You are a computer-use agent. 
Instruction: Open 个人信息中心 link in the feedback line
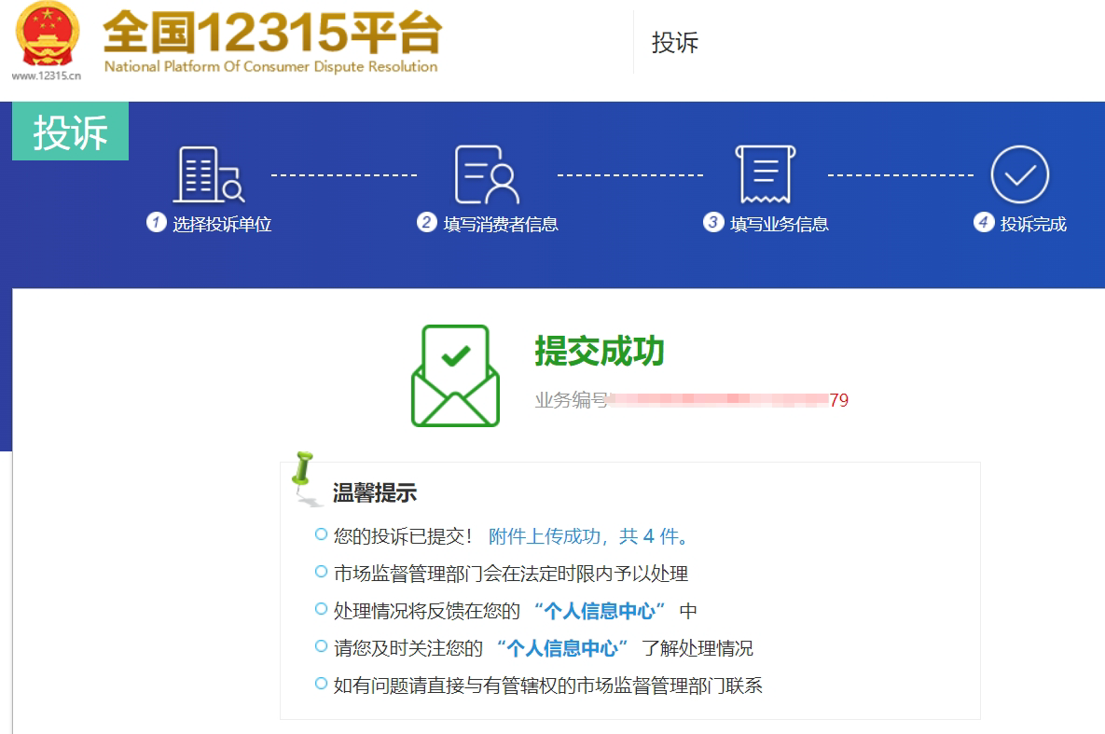(600, 611)
